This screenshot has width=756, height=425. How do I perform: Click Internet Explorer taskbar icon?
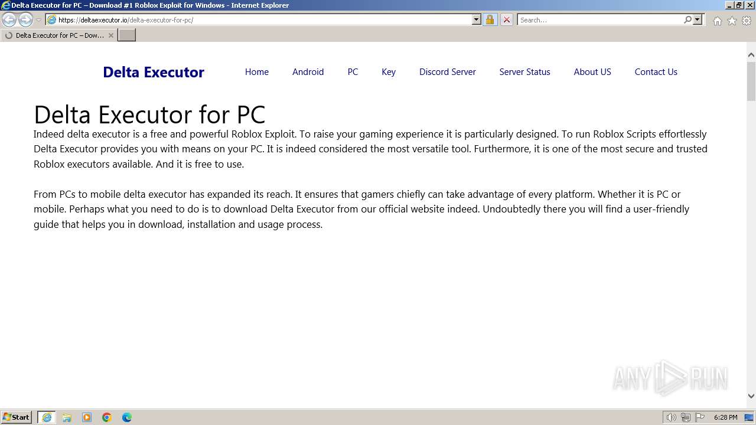coord(47,417)
